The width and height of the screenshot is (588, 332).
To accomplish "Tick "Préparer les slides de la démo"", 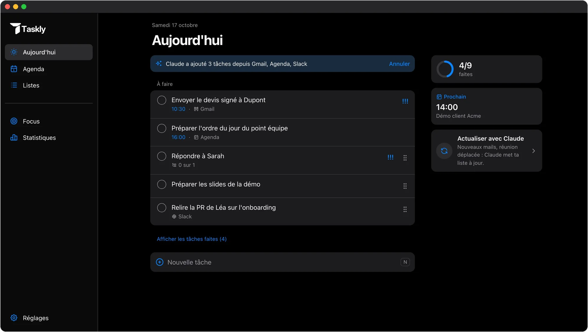I will click(162, 184).
